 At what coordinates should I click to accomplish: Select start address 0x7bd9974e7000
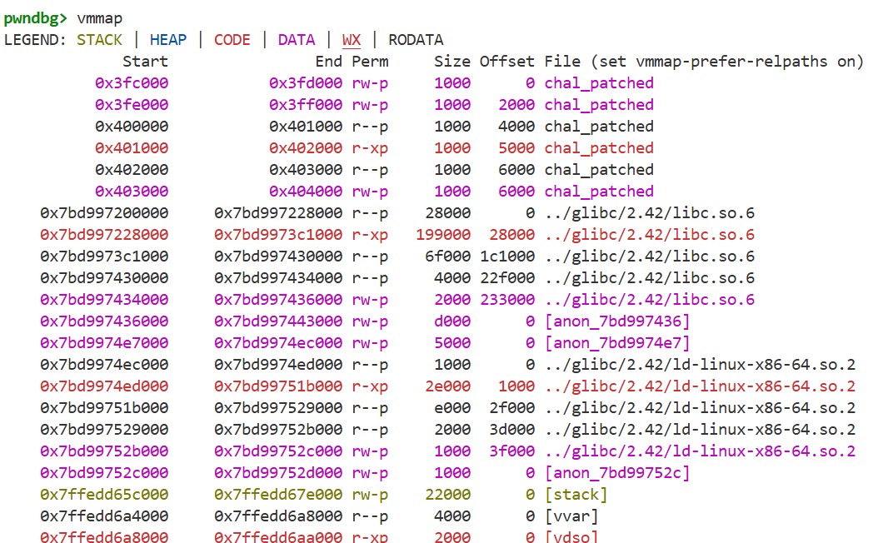pyautogui.click(x=104, y=343)
